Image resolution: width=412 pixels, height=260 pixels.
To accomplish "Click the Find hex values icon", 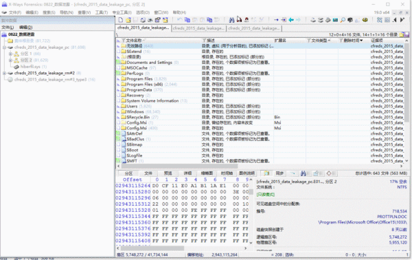I will [247, 20].
